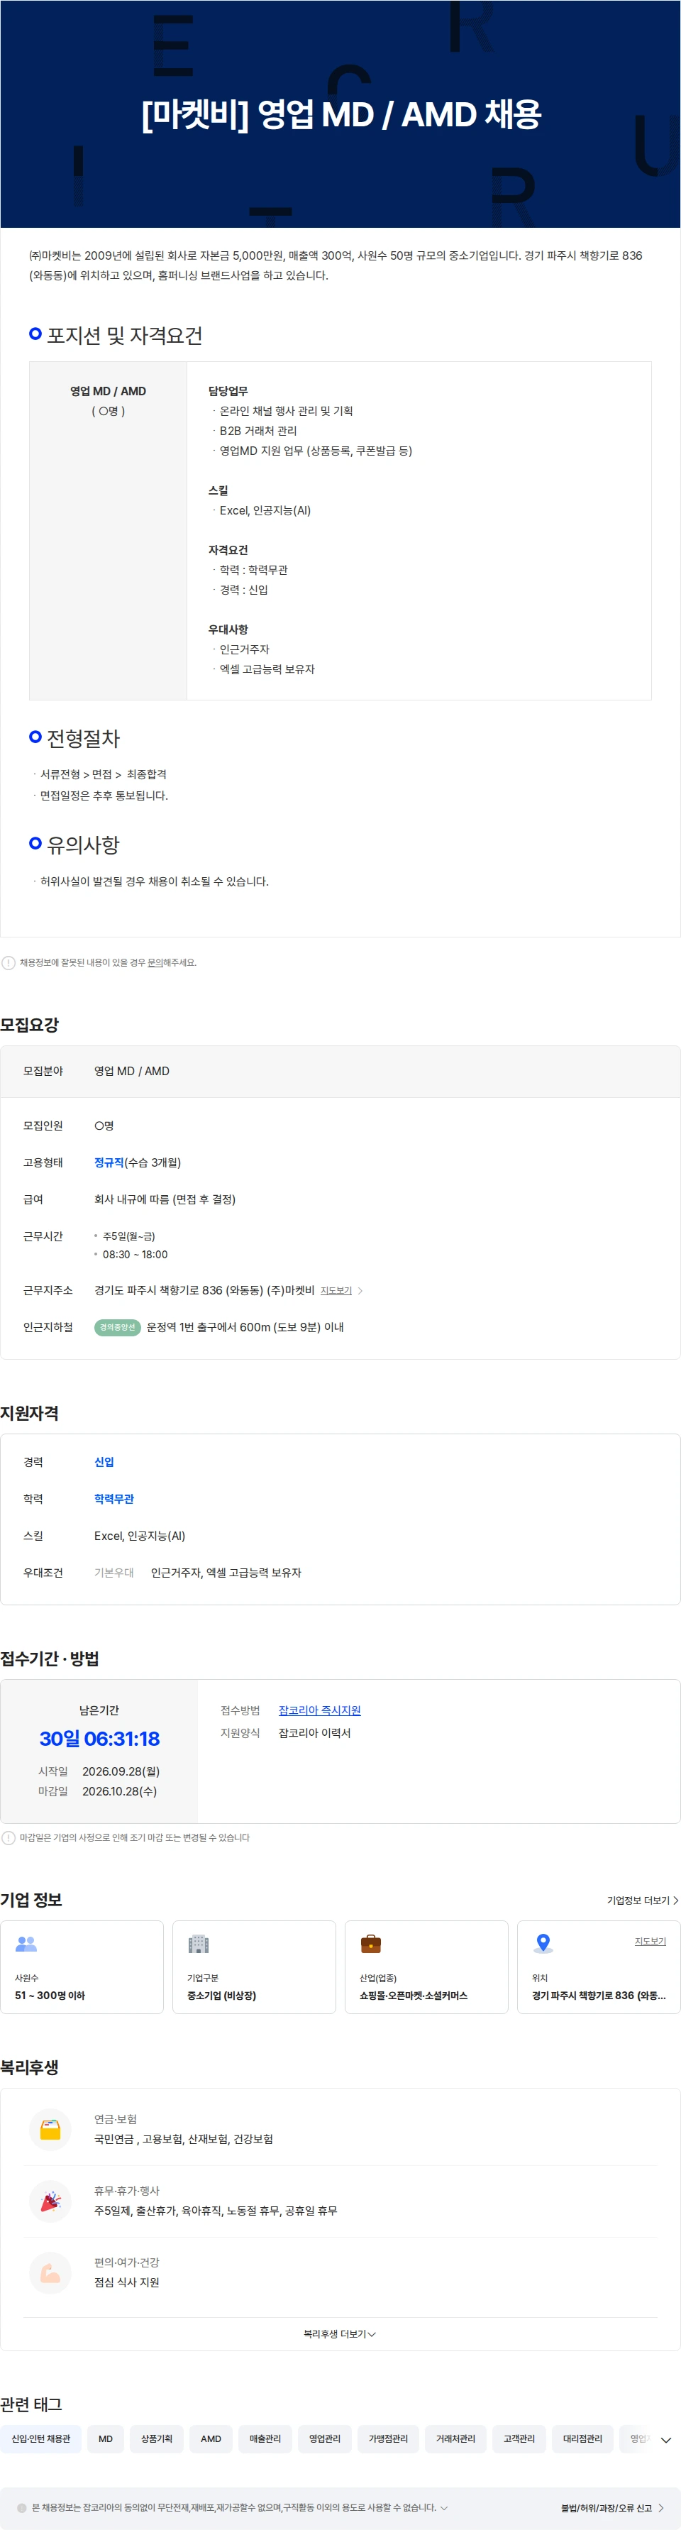Click the 잡코리아 이력서 application form text
This screenshot has height=2530, width=681.
[315, 1734]
